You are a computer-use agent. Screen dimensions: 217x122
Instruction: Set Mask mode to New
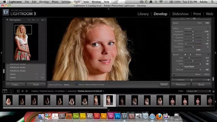click(x=200, y=23)
